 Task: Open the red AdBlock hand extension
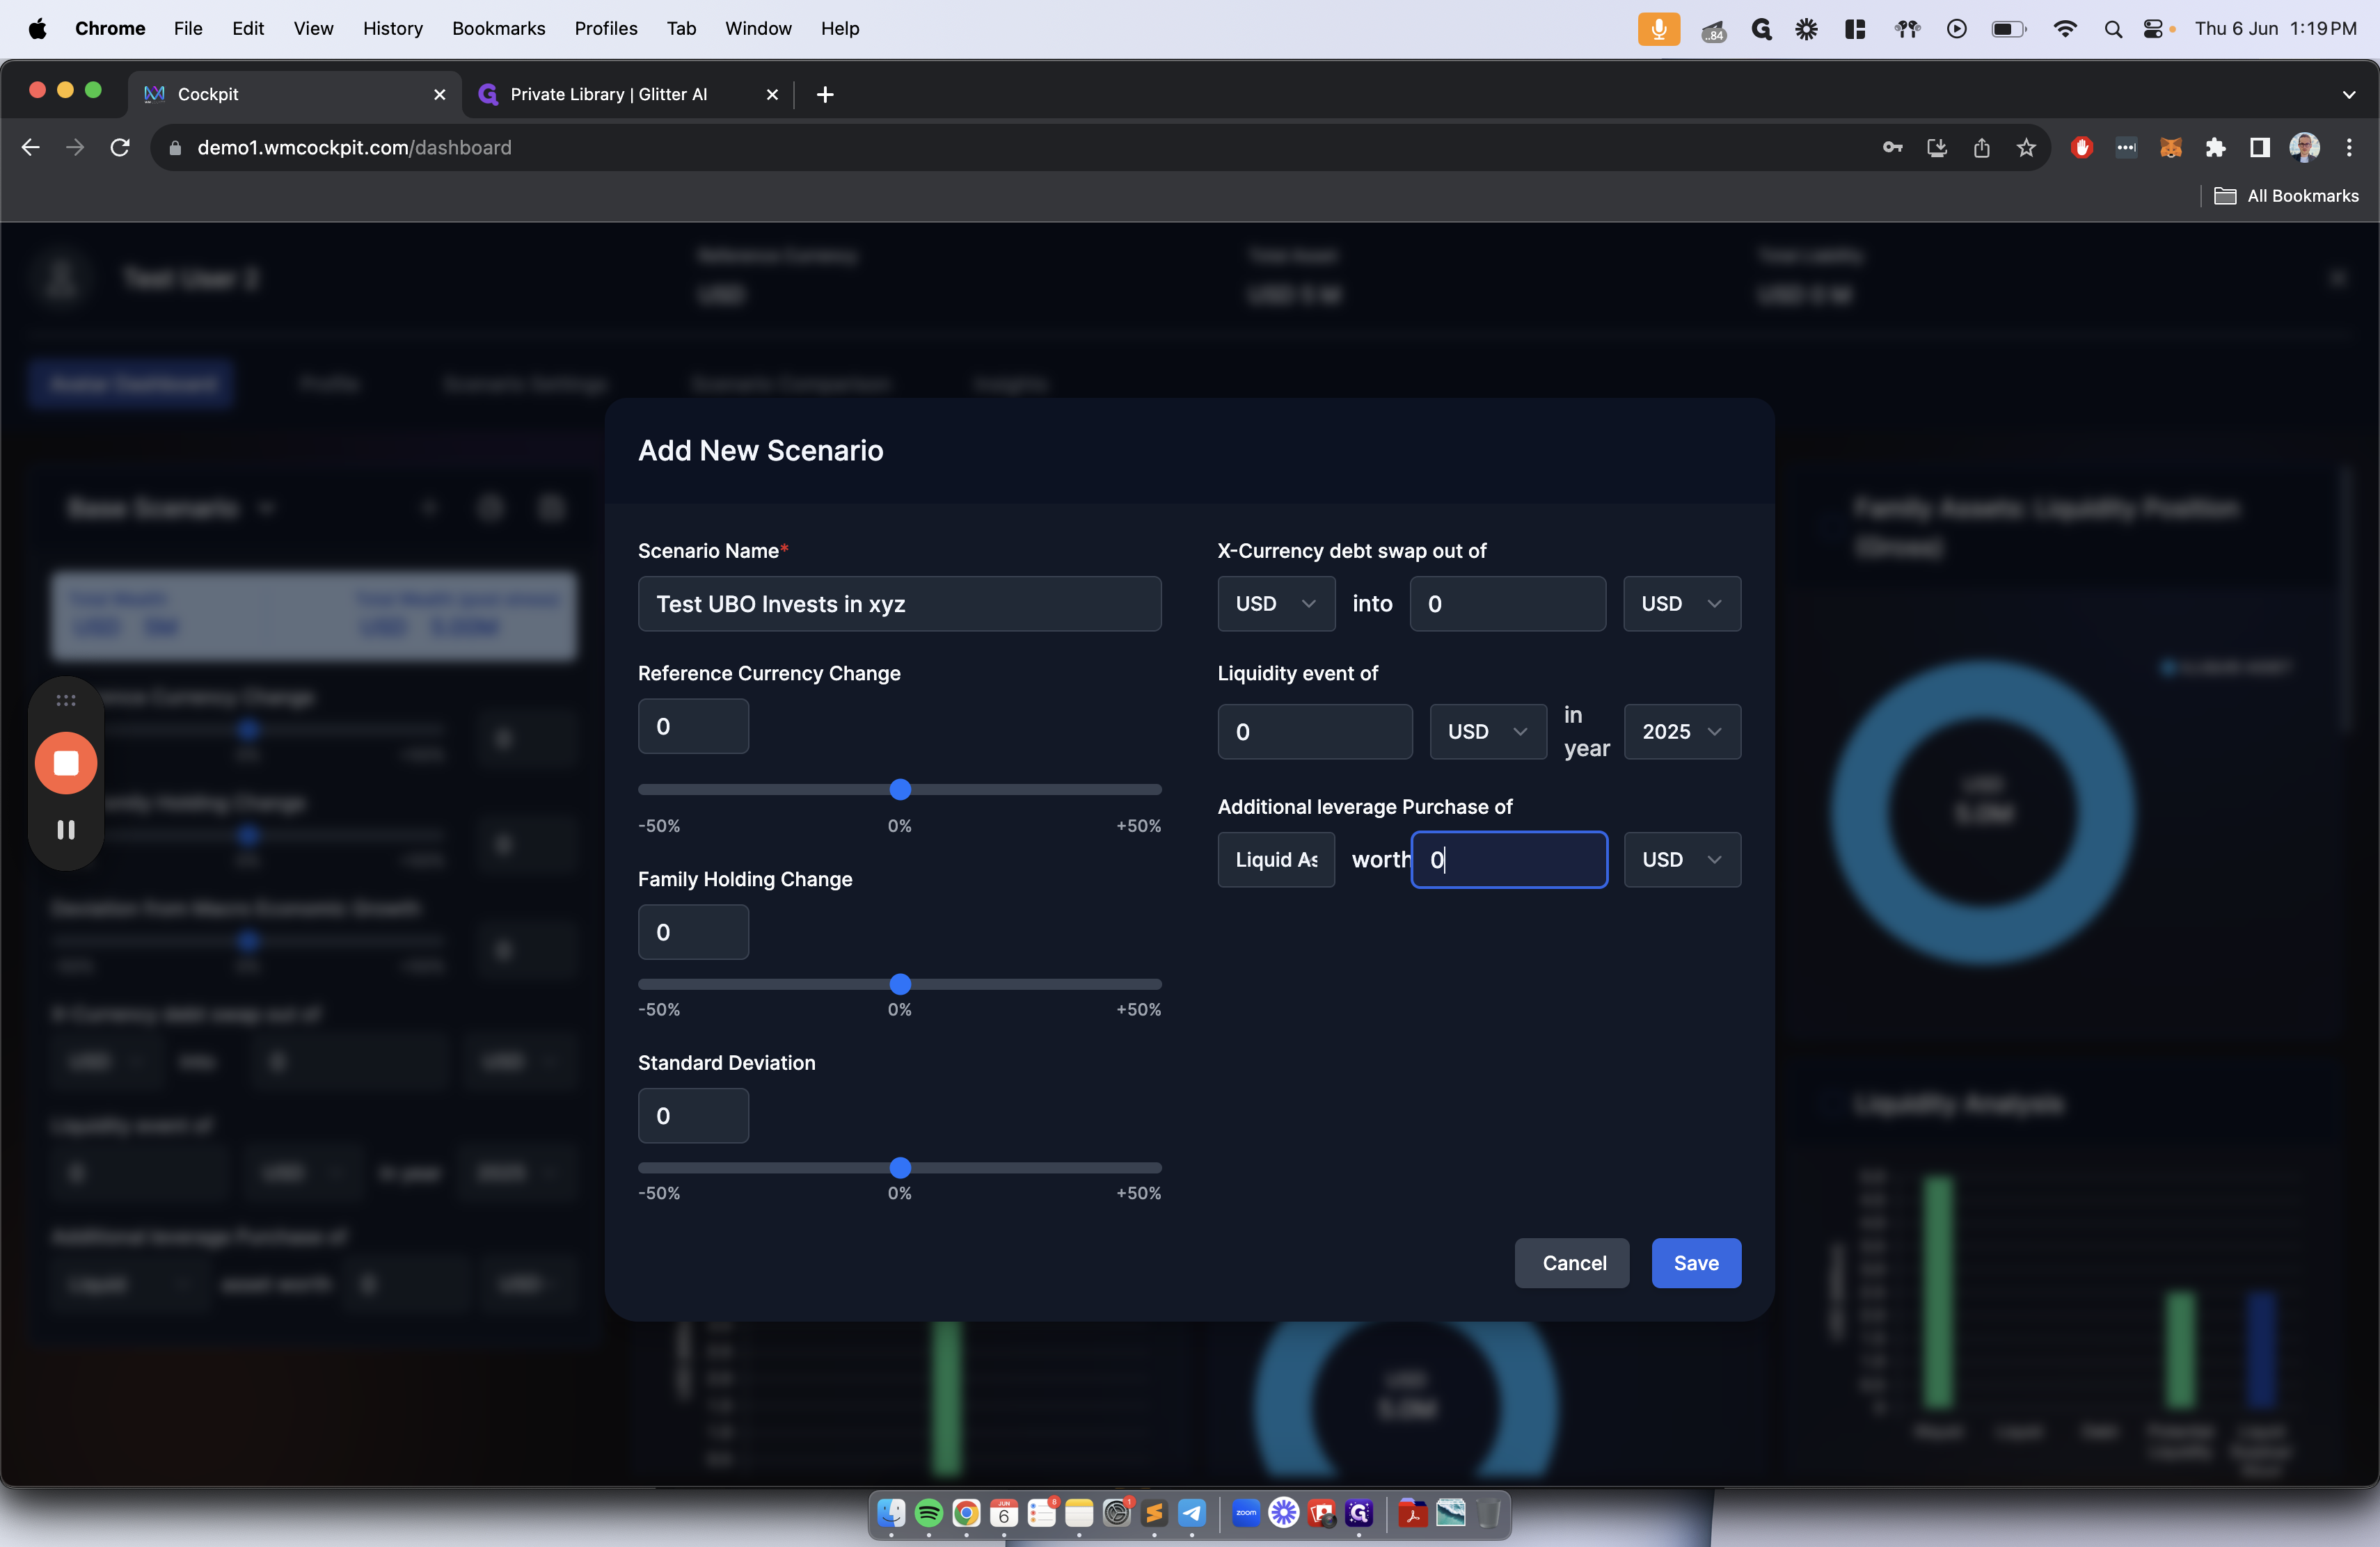[x=2082, y=148]
